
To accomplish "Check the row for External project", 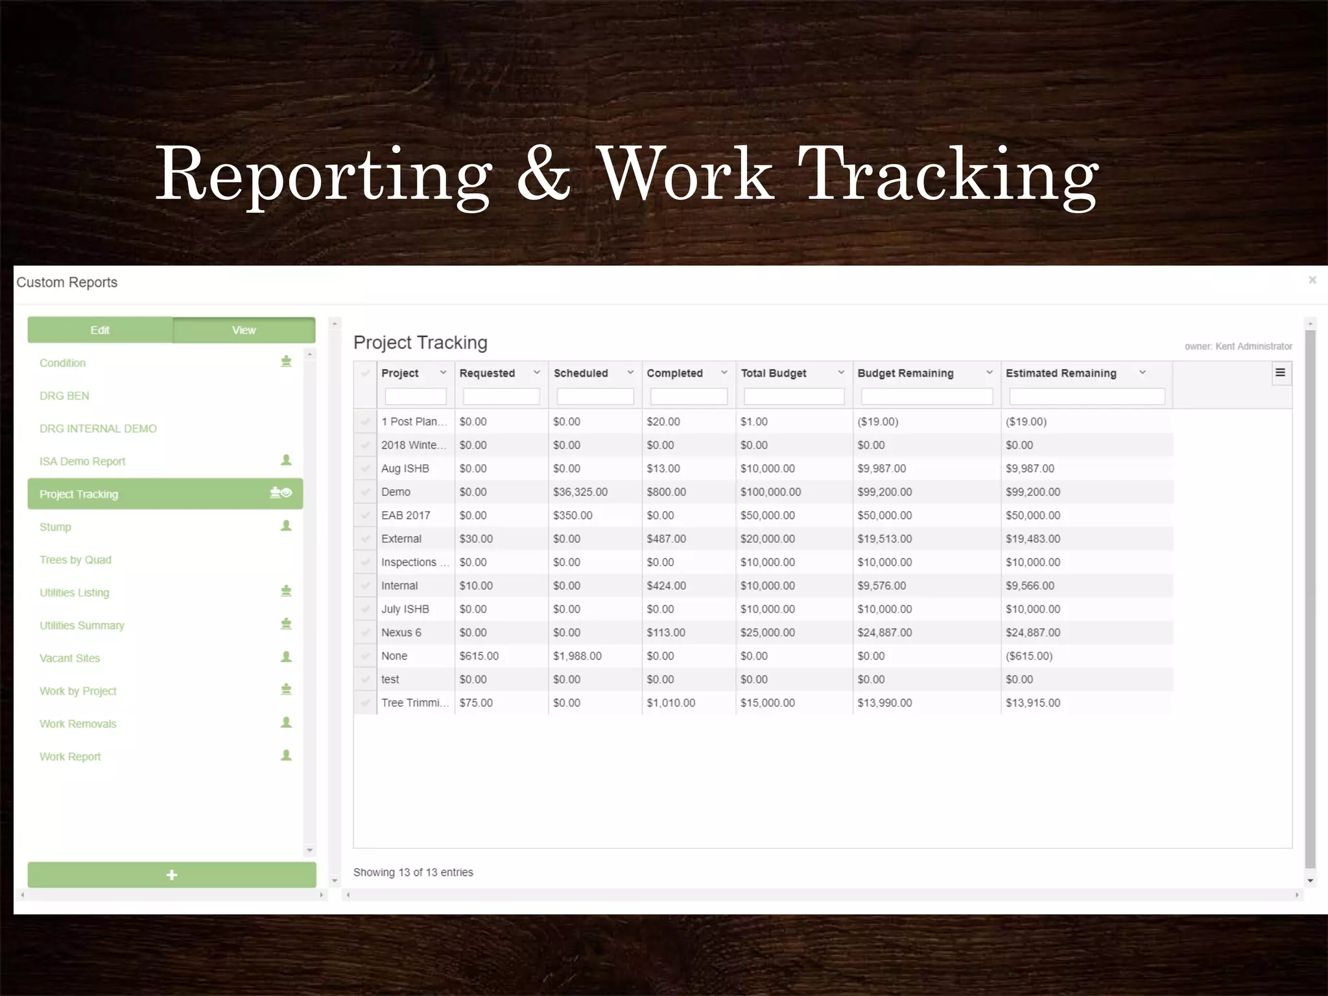I will (366, 538).
